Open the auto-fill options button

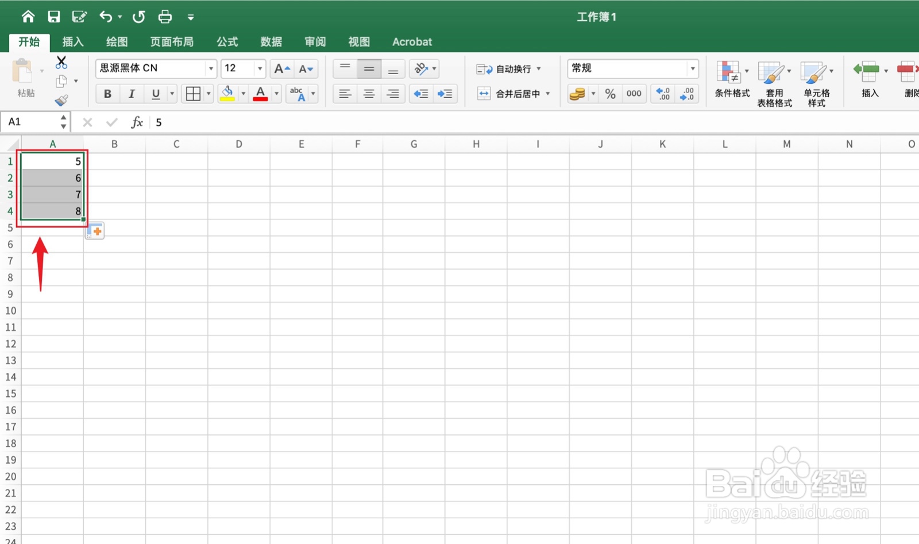[95, 231]
